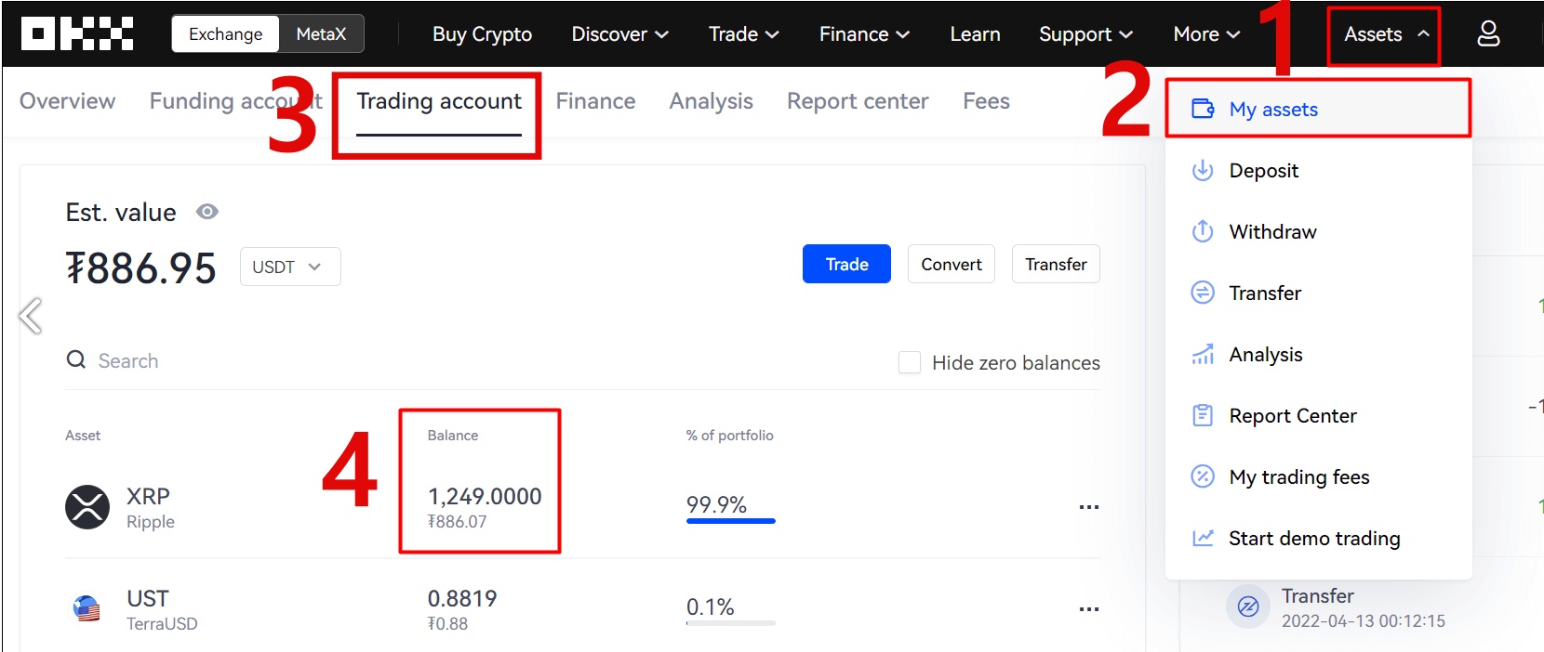Select My assets in the menu

[x=1318, y=109]
